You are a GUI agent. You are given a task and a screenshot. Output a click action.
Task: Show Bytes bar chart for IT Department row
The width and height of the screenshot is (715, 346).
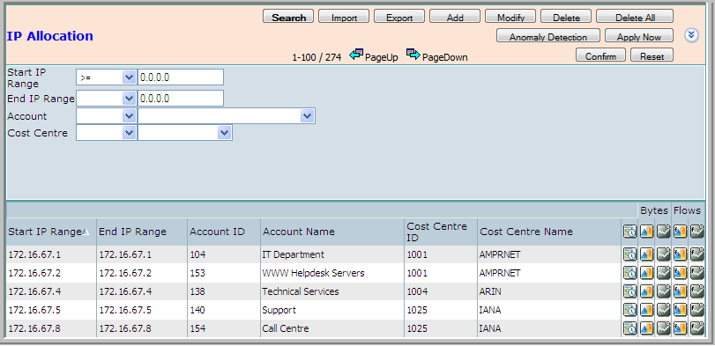click(x=646, y=254)
